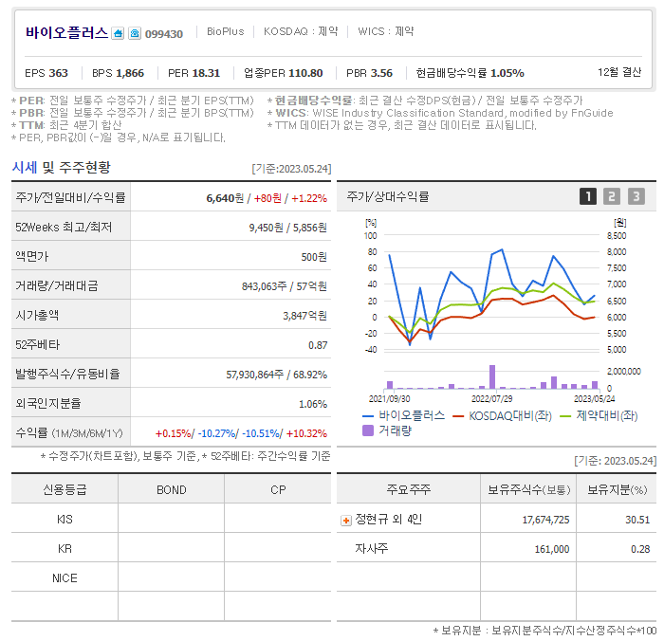Click the CP column header
This screenshot has width=664, height=641.
click(278, 490)
